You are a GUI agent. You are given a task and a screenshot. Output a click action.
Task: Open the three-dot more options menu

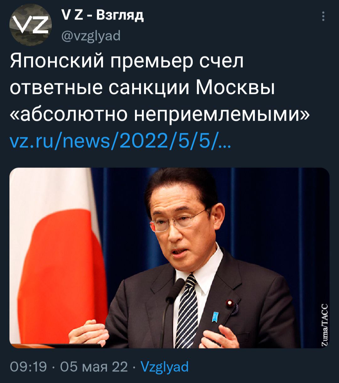[x=323, y=17]
